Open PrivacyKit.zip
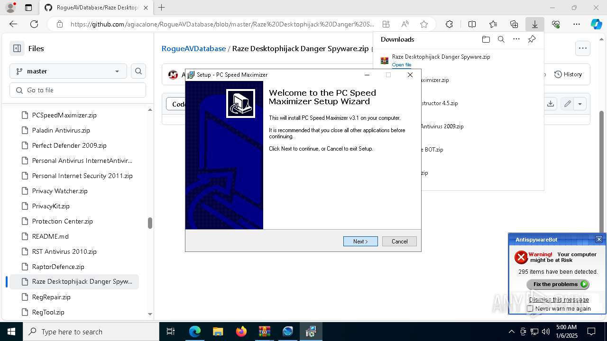This screenshot has width=607, height=341. (x=51, y=206)
